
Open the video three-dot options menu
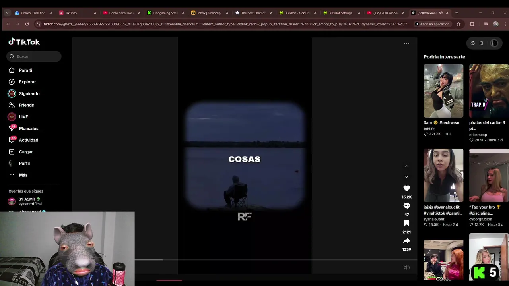pyautogui.click(x=406, y=44)
